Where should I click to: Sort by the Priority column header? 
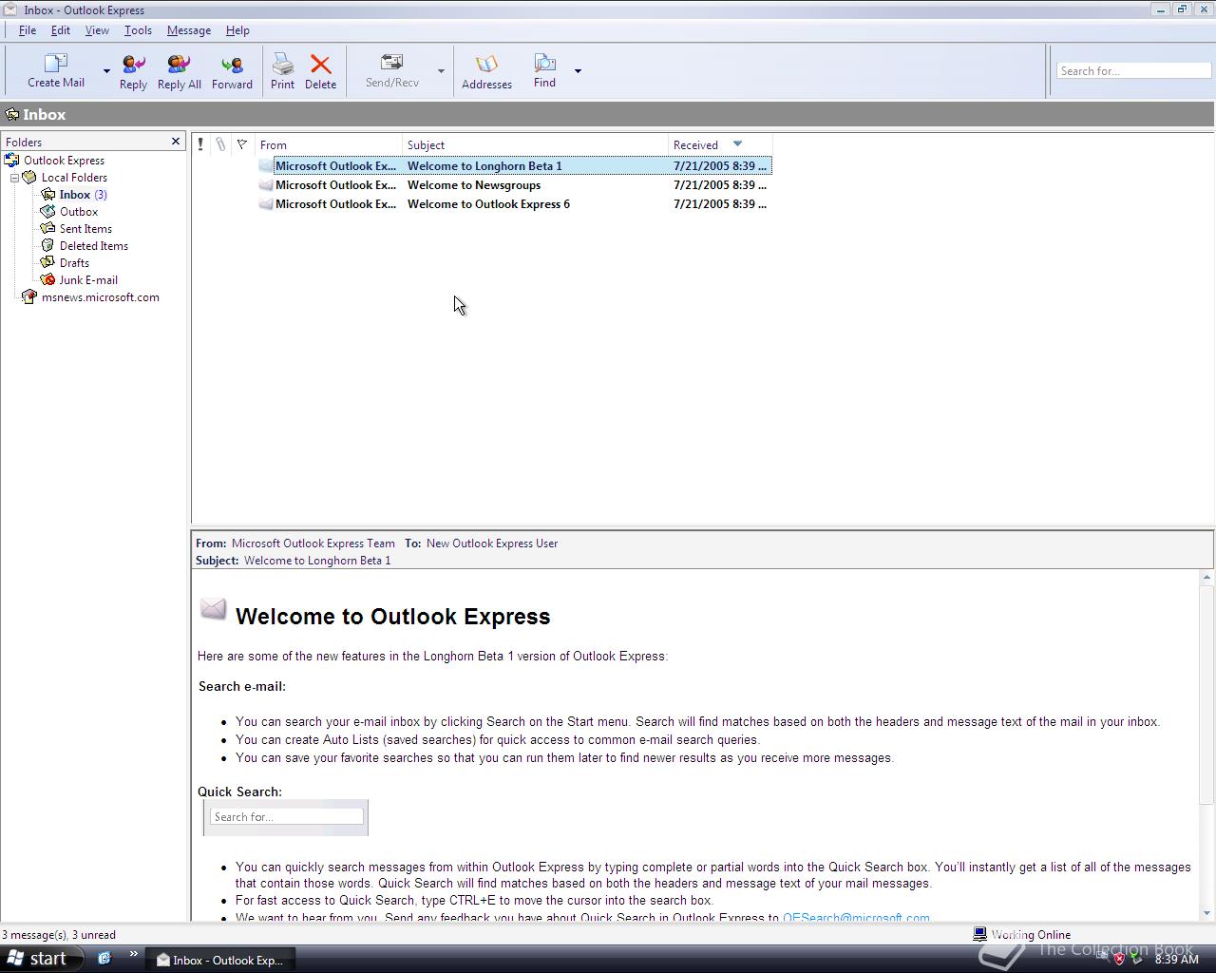pyautogui.click(x=200, y=144)
